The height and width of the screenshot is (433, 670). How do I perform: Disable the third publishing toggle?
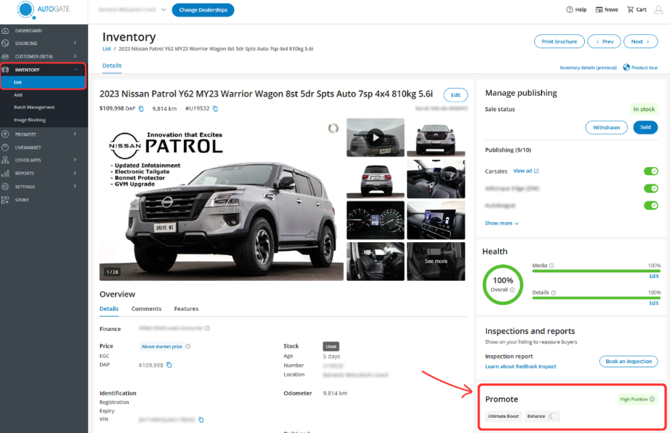pos(651,206)
